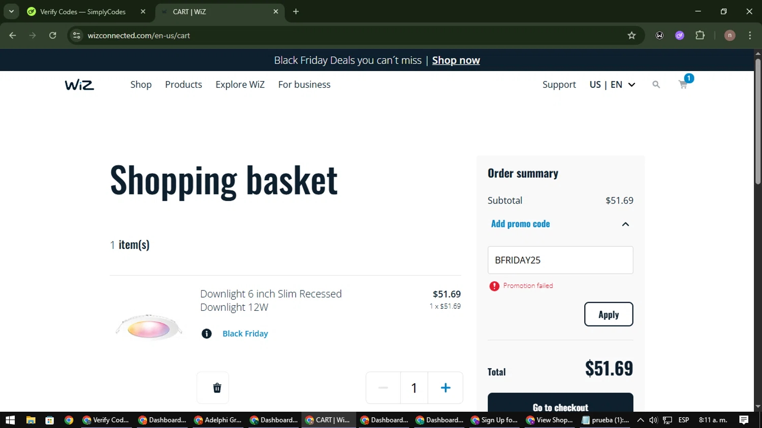Apply the promo code
Image resolution: width=762 pixels, height=428 pixels.
tap(609, 314)
